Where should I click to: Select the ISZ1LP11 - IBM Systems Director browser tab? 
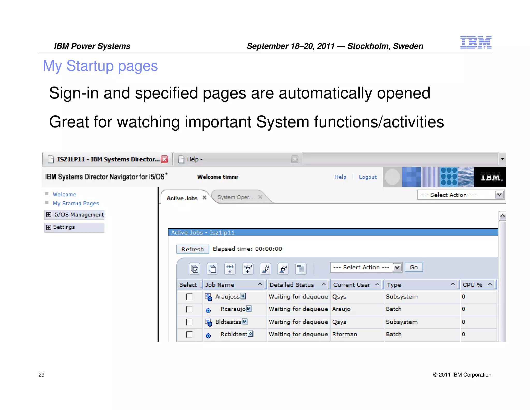pyautogui.click(x=107, y=159)
